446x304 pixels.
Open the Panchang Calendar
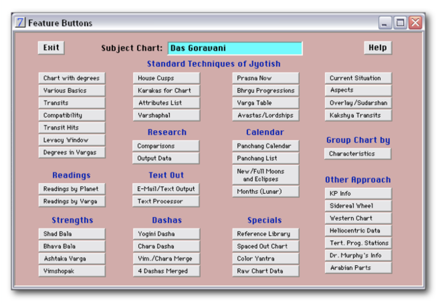(265, 146)
